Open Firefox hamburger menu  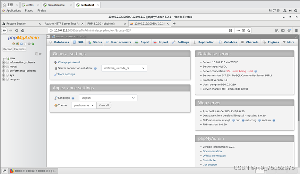296,31
